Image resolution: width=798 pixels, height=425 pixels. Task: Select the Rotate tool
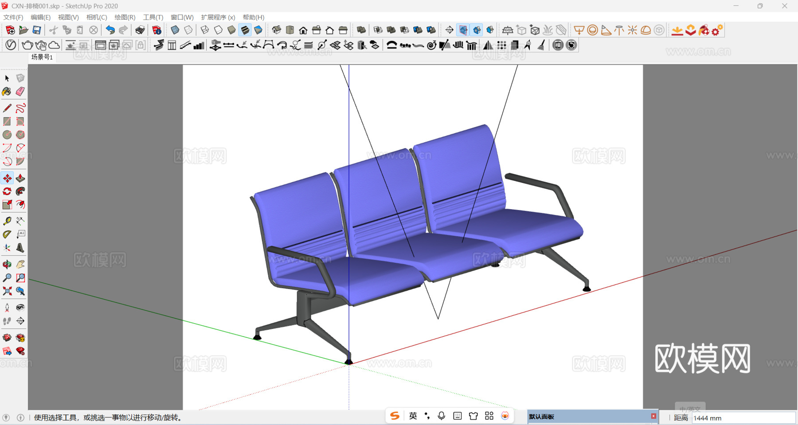[7, 191]
